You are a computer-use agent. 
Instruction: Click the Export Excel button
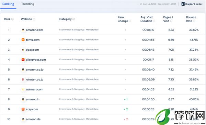(x=192, y=4)
